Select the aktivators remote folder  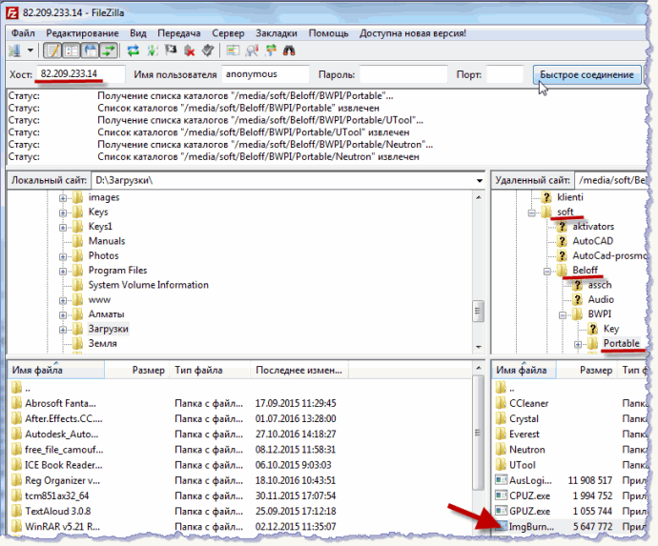593,227
